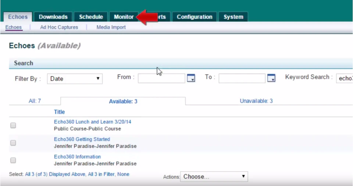The width and height of the screenshot is (353, 186).
Task: Open the Schedule tab
Action: pyautogui.click(x=91, y=17)
